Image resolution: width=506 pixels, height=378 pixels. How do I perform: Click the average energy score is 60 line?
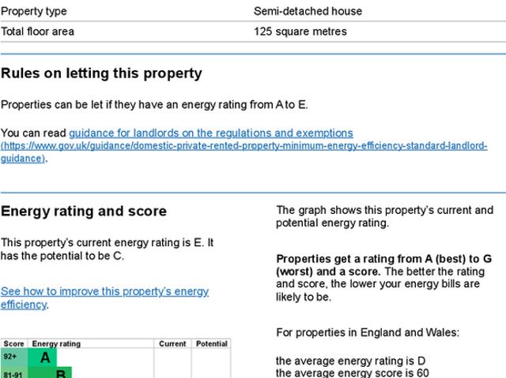pyautogui.click(x=352, y=372)
